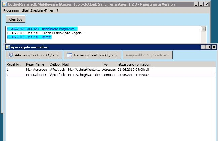Maximize the OutlookSync main window

(201, 4)
